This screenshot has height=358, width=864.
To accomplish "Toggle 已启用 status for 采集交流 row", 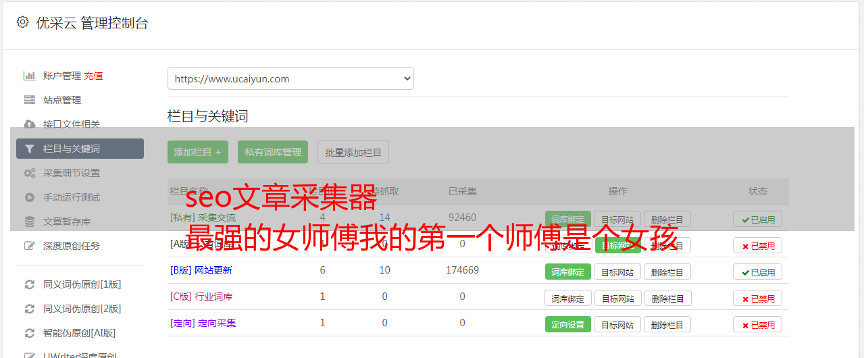I will pyautogui.click(x=758, y=219).
